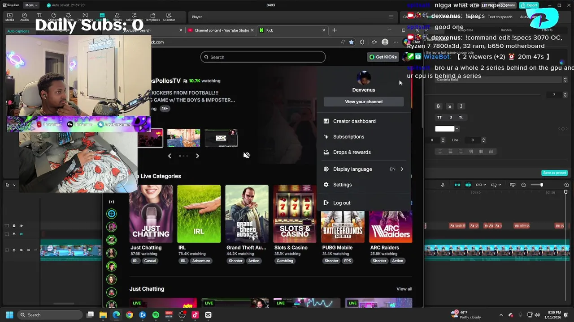
Task: Open Settings from Kick profile menu
Action: tap(364, 185)
